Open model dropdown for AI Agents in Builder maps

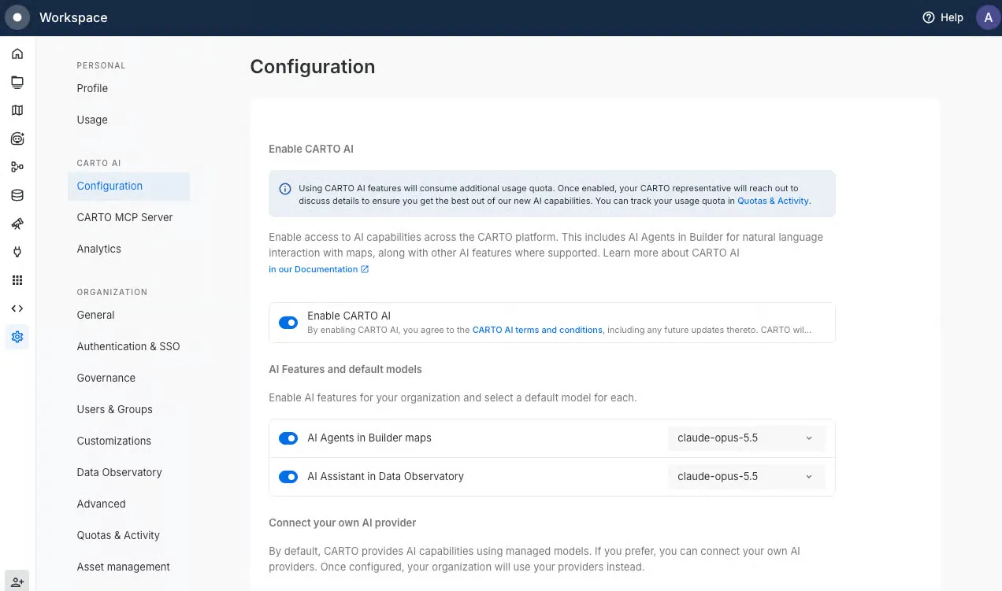click(746, 438)
